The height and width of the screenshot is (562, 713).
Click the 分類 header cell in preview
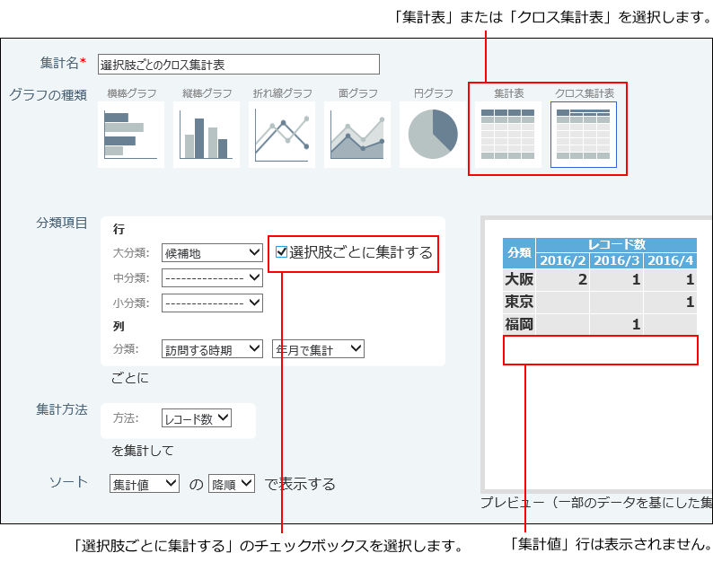click(519, 253)
